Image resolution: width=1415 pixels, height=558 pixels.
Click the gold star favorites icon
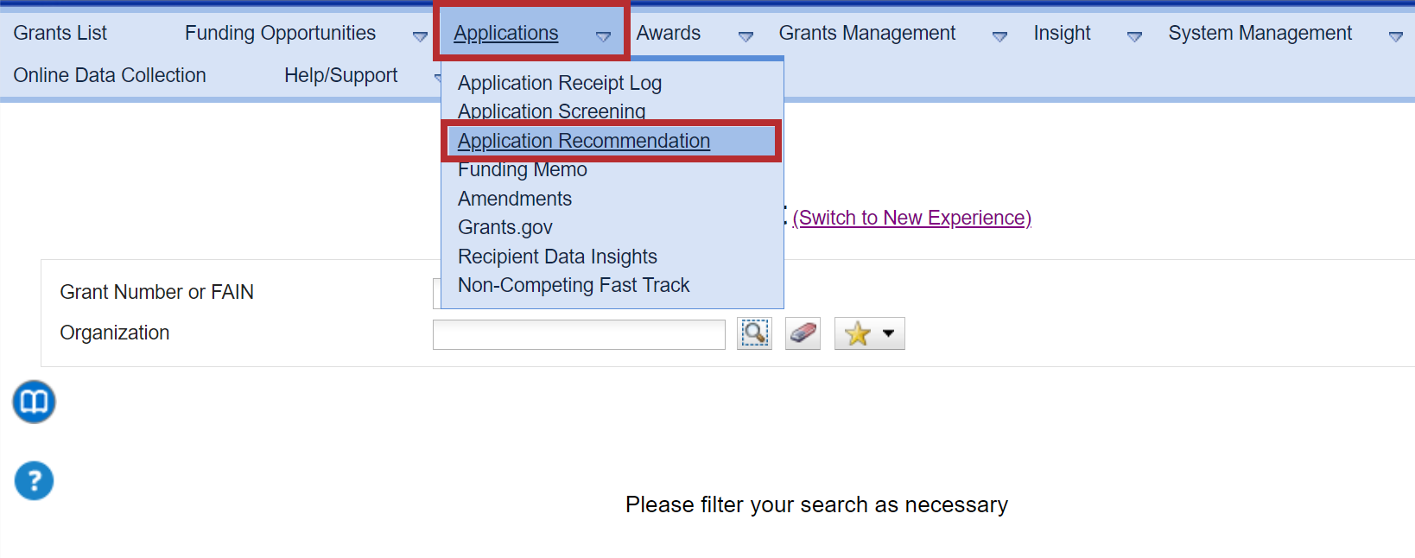857,333
